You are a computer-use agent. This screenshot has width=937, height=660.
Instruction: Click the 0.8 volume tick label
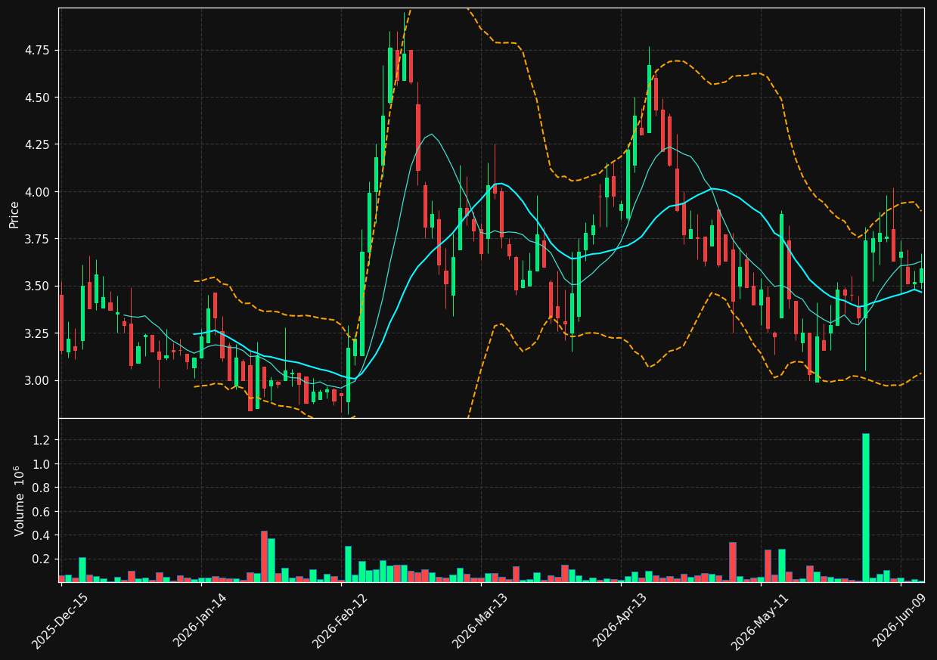[42, 488]
